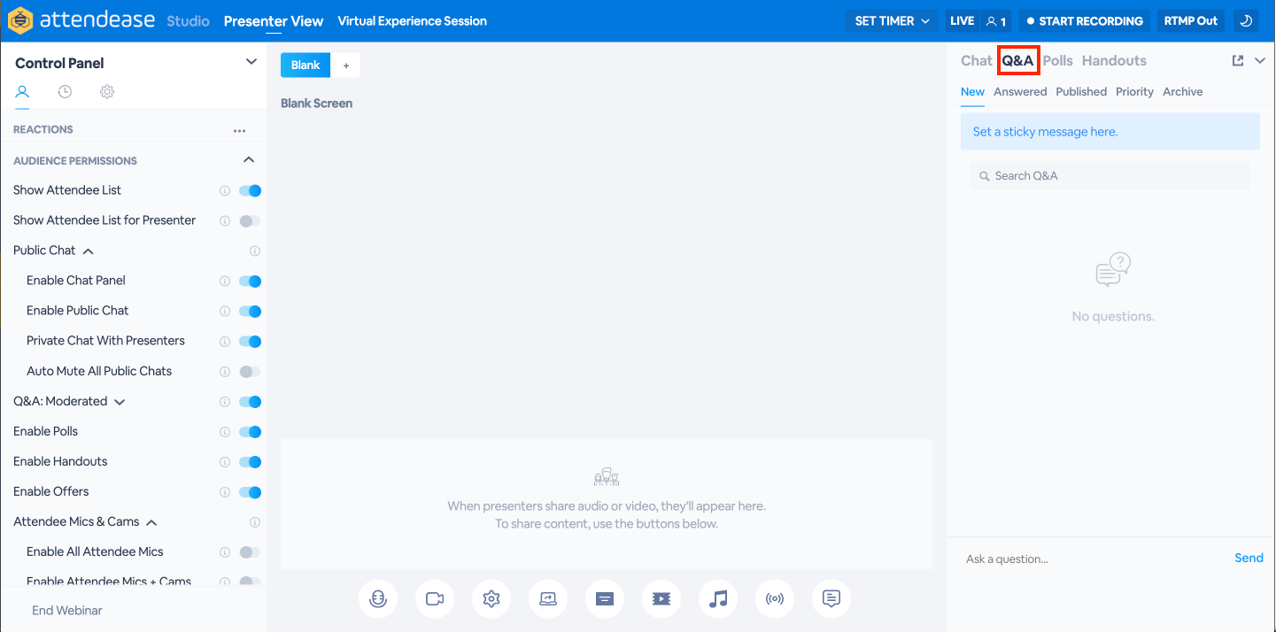Image resolution: width=1276 pixels, height=632 pixels.
Task: Enable Auto Mute All Public Chats
Action: [251, 371]
